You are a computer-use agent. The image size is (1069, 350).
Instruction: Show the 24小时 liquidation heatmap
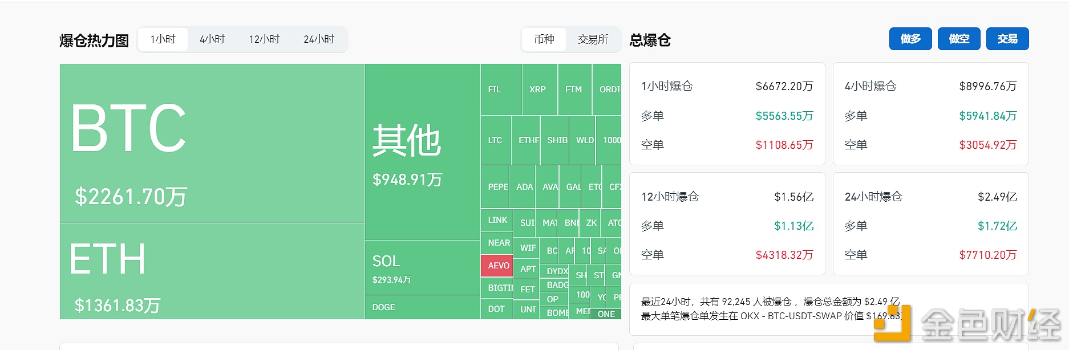(319, 39)
